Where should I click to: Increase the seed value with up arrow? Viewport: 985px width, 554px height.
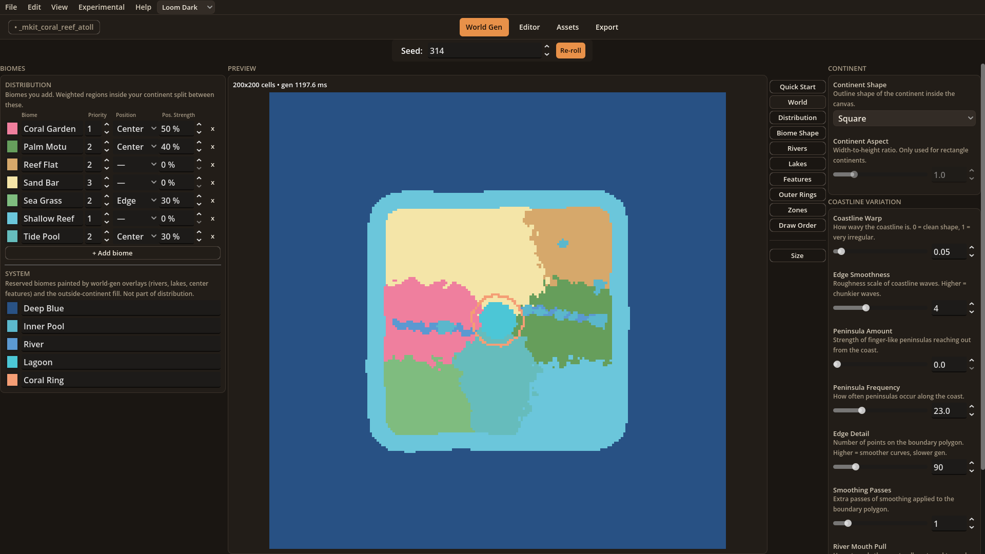click(547, 47)
